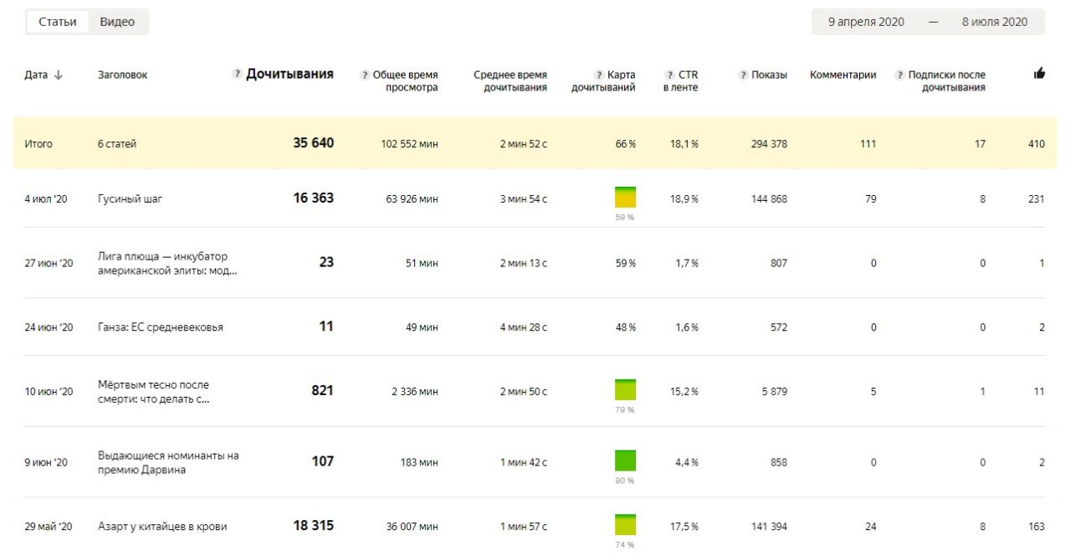
Task: Click help icon next to CTR в ленте
Action: (669, 75)
